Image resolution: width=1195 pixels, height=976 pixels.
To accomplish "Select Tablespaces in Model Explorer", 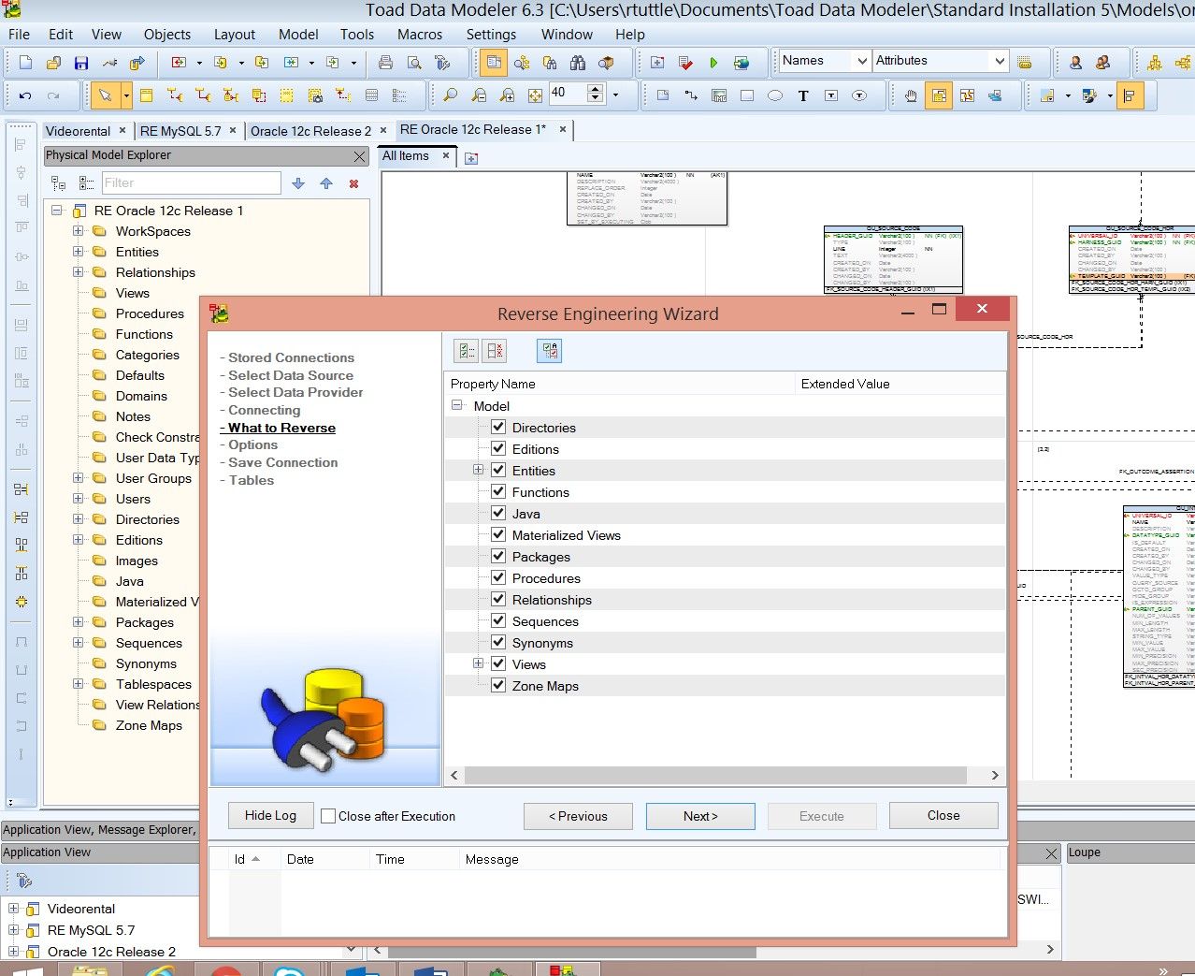I will pyautogui.click(x=153, y=684).
